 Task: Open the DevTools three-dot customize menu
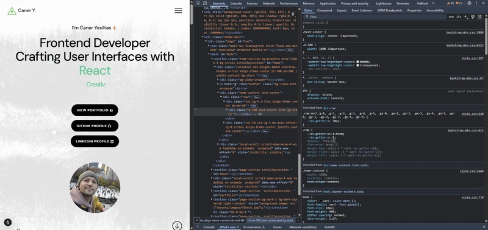pos(476,3)
